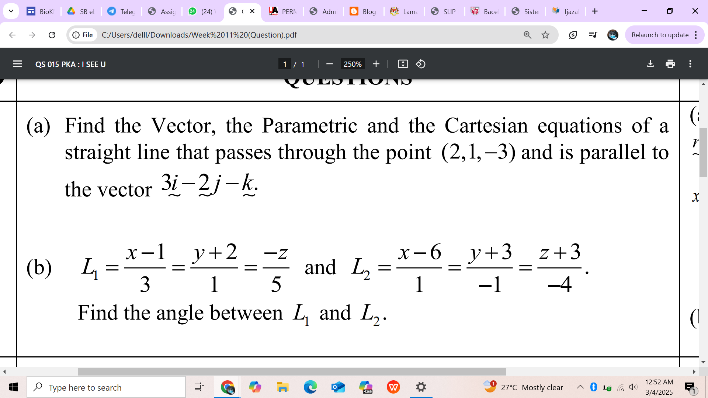Screen dimensions: 708x398
Task: Print the QS 015 PDF
Action: click(670, 64)
